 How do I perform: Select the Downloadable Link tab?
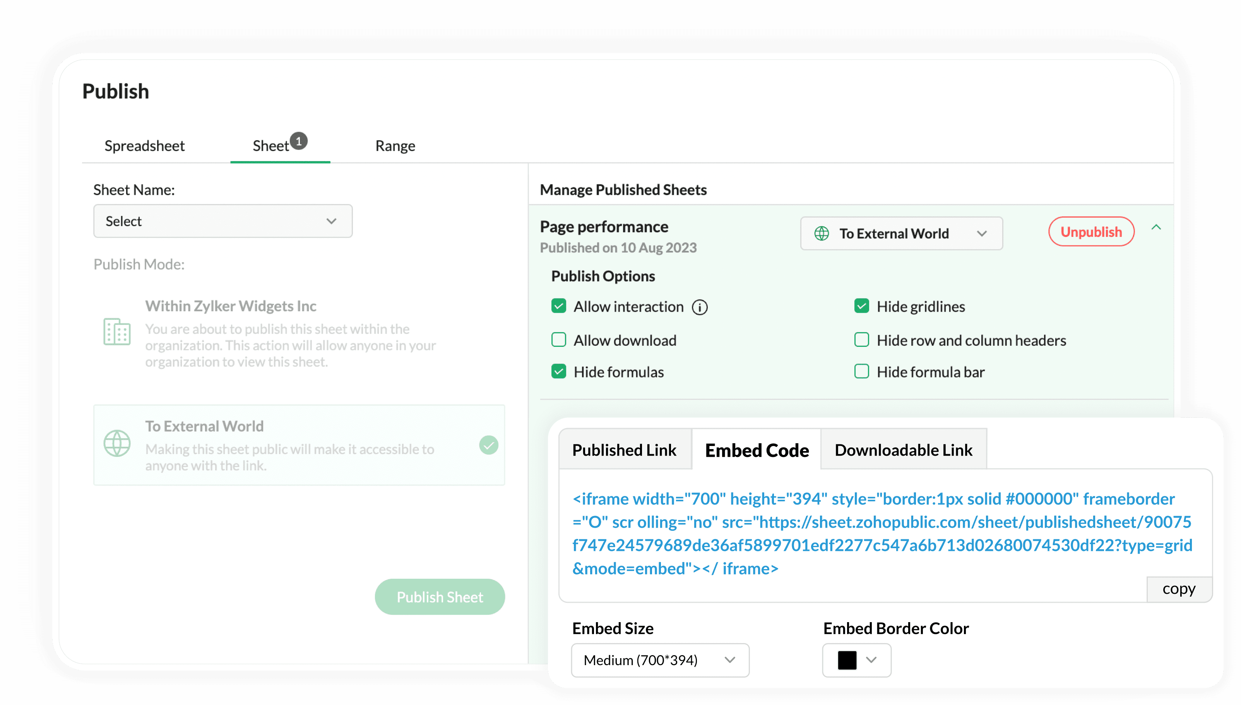pyautogui.click(x=903, y=450)
